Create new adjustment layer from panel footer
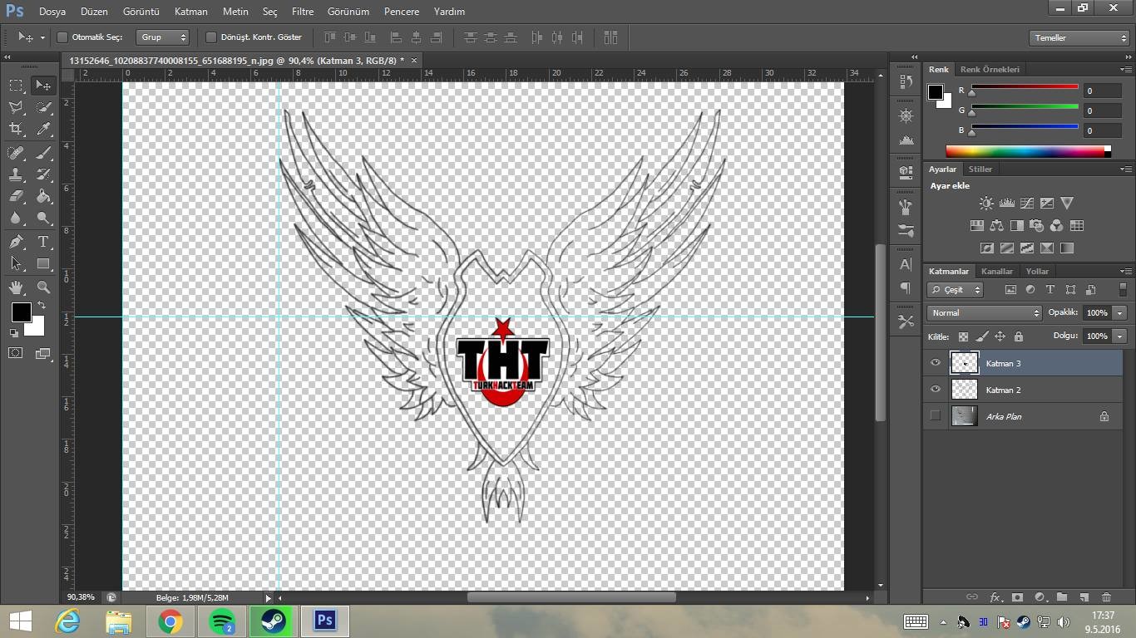 1040,597
